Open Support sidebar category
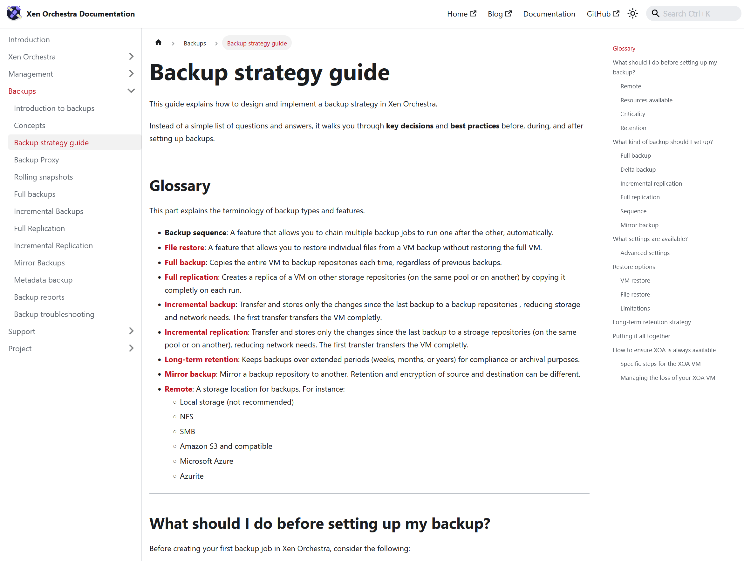This screenshot has width=744, height=561. coord(22,331)
